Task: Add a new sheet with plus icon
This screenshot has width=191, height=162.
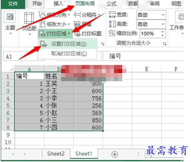Action: coord(115,154)
